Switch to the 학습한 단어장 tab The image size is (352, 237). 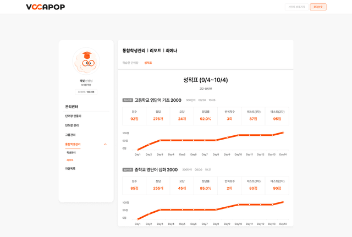(130, 63)
